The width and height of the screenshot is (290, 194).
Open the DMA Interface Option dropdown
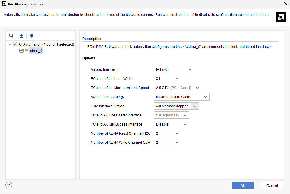[x=176, y=106]
